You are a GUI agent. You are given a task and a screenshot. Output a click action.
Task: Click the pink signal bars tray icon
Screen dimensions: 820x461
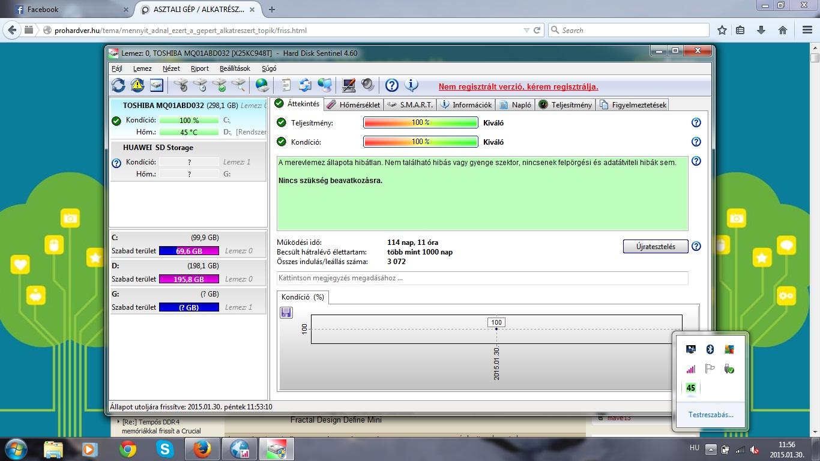click(691, 369)
